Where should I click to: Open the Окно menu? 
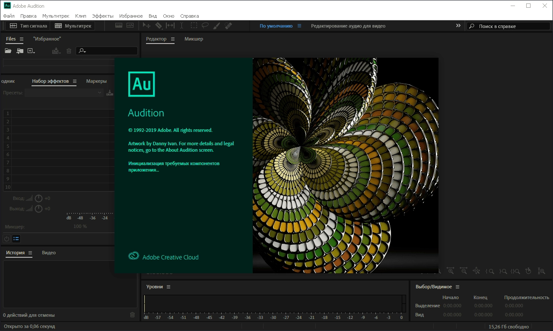pyautogui.click(x=168, y=16)
